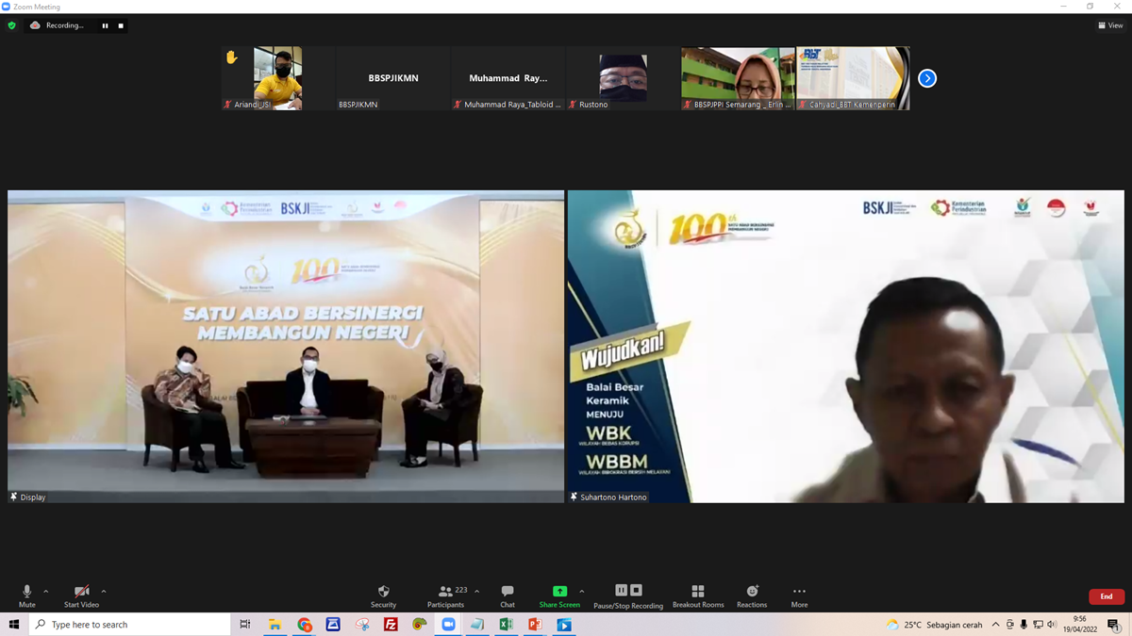Open the Reactions menu

[x=752, y=595]
